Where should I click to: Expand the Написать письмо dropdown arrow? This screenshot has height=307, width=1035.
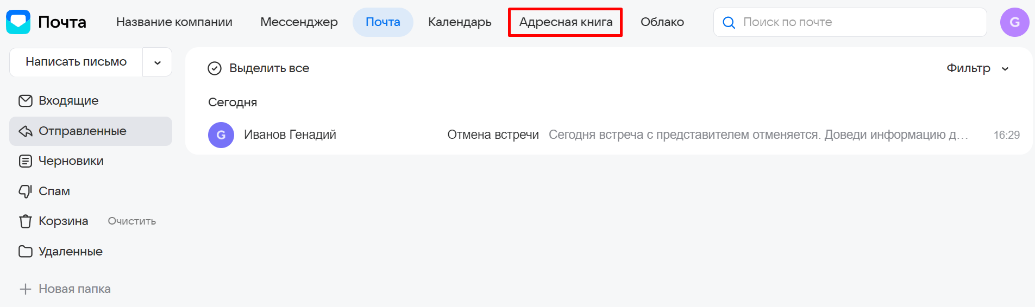(158, 62)
